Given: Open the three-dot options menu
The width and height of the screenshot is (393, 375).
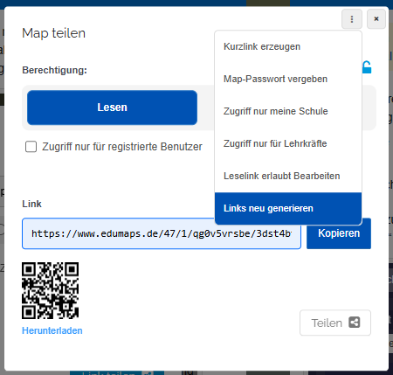Looking at the screenshot, I should [x=352, y=19].
